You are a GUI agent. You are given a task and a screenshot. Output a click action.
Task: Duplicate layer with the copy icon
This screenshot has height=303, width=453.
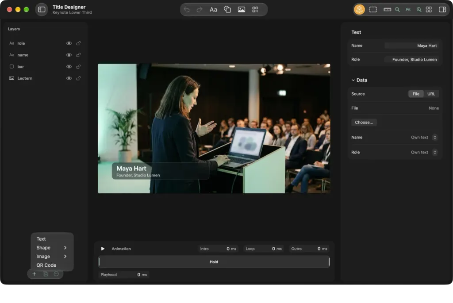pos(46,274)
